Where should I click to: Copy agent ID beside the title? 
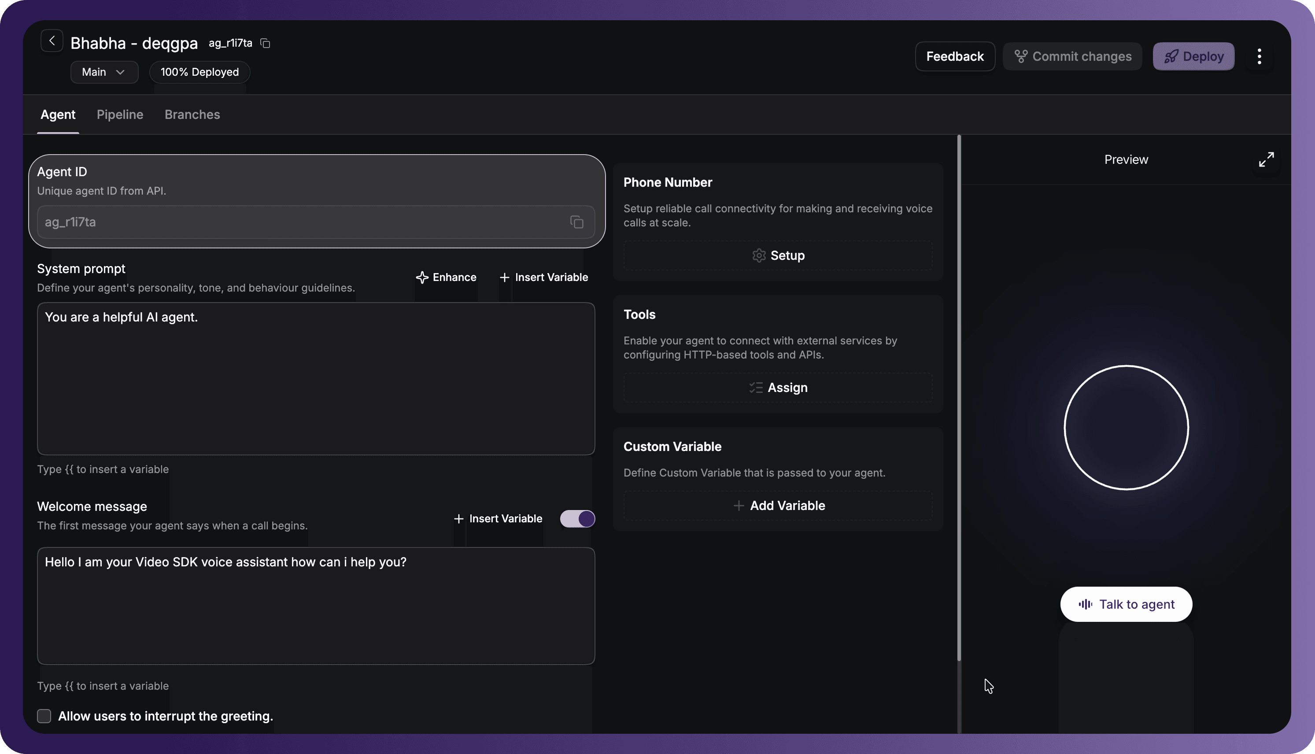tap(265, 44)
